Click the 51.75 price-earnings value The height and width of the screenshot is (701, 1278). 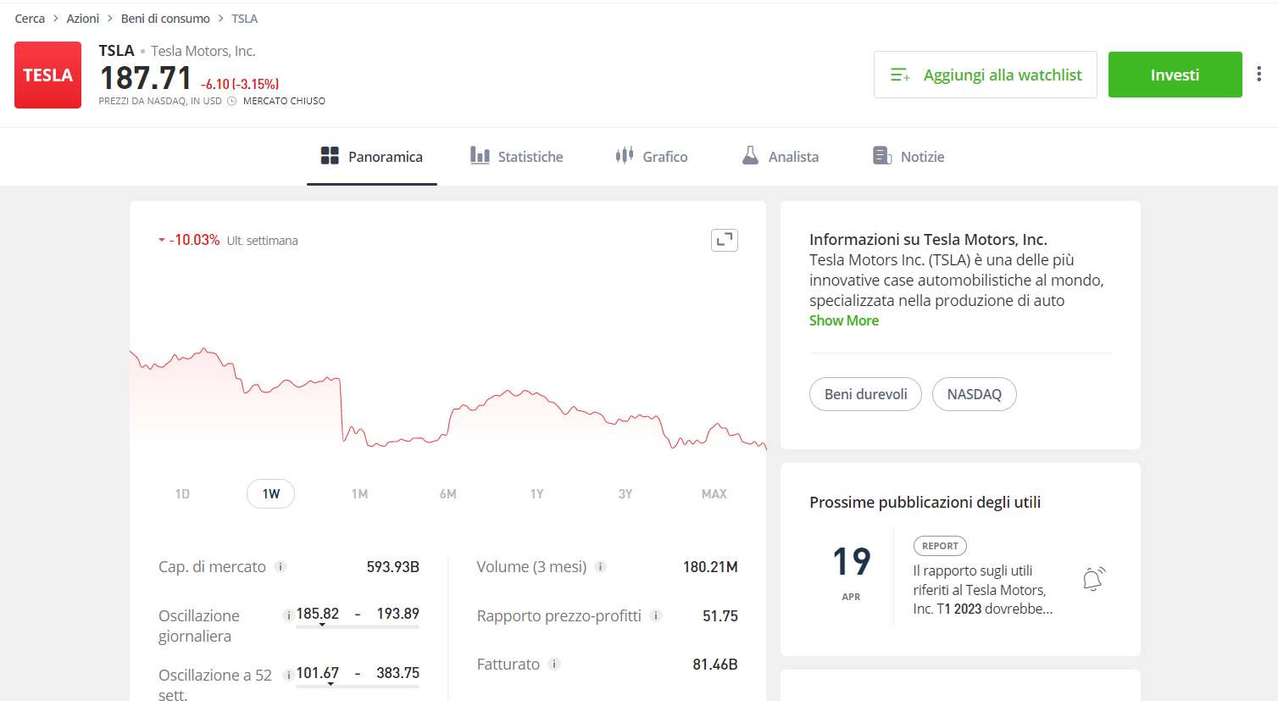(720, 616)
